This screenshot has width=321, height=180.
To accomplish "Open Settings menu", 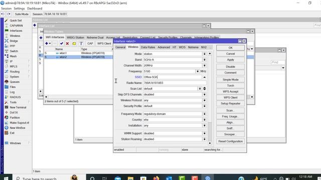I will pyautogui.click(x=19, y=8).
